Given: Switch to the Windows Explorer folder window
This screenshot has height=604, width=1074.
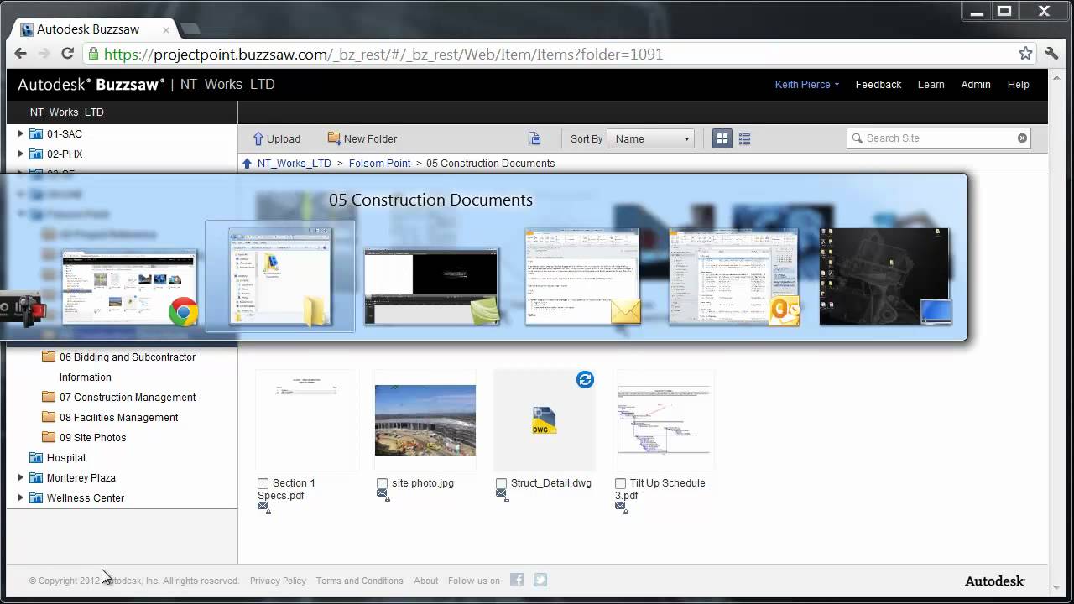Looking at the screenshot, I should pos(280,277).
